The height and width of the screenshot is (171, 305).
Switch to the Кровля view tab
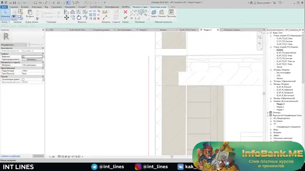click(163, 30)
